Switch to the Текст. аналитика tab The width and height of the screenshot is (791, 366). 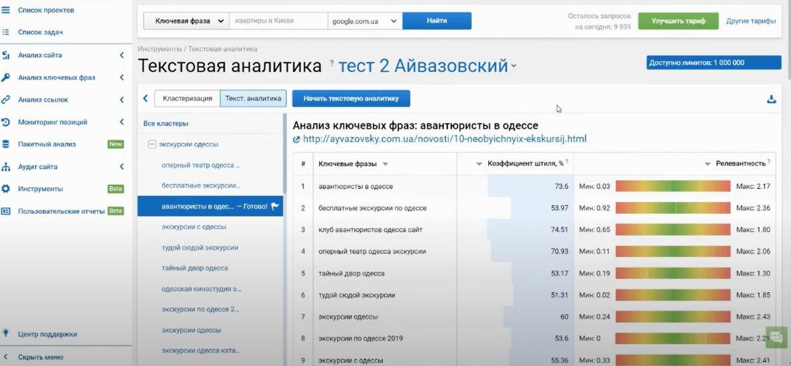(x=253, y=99)
